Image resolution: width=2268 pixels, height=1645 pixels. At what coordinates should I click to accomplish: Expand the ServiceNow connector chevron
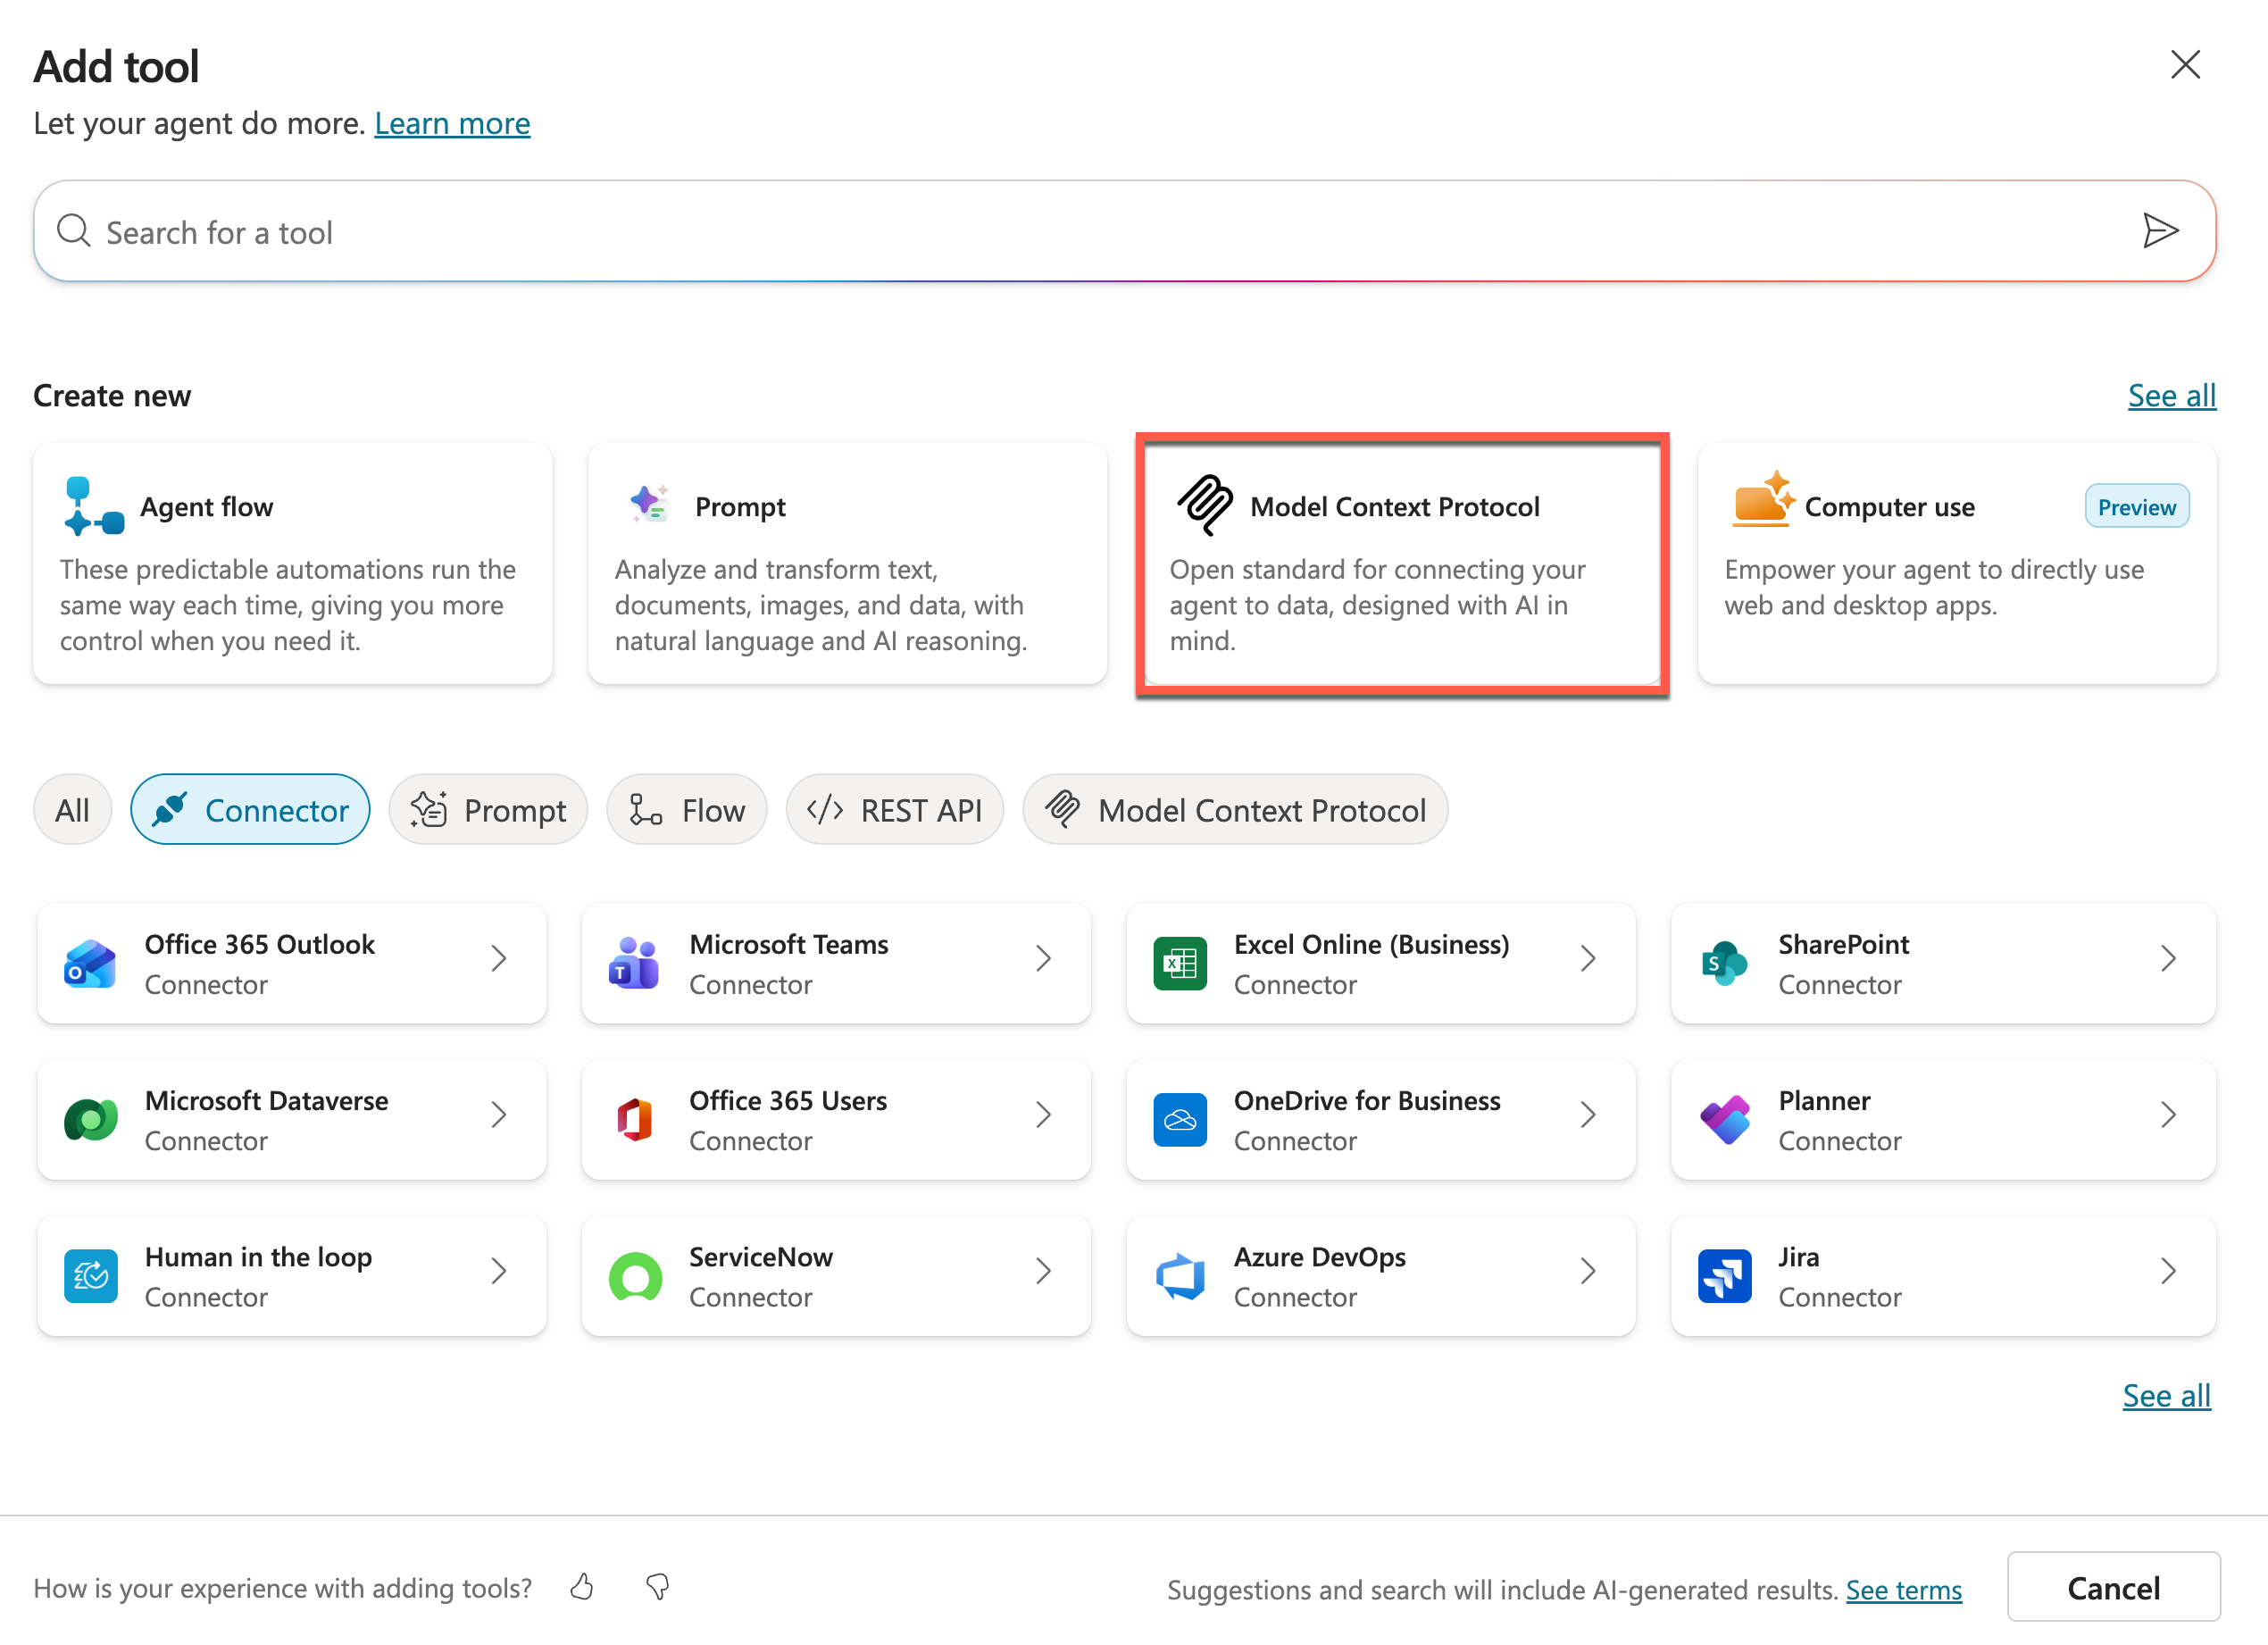1043,1271
